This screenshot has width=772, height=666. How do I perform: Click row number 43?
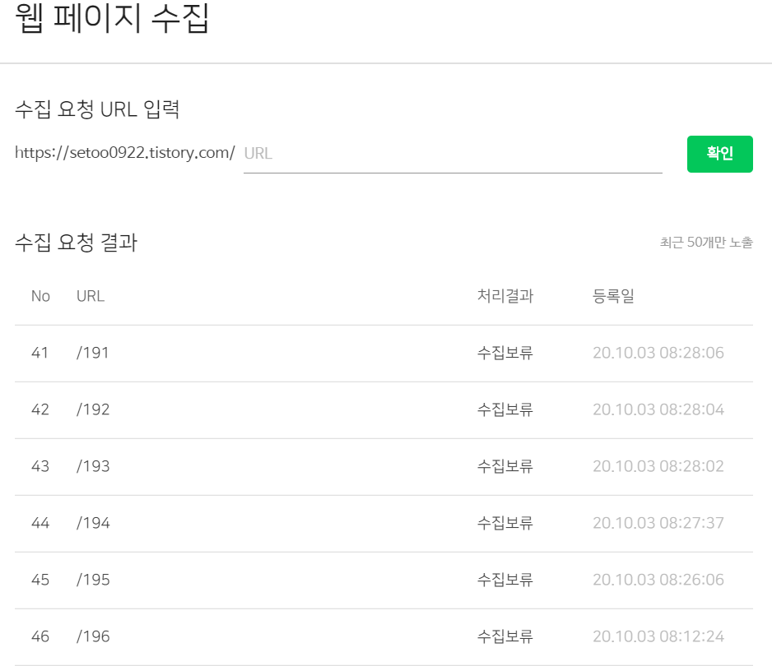(x=40, y=466)
